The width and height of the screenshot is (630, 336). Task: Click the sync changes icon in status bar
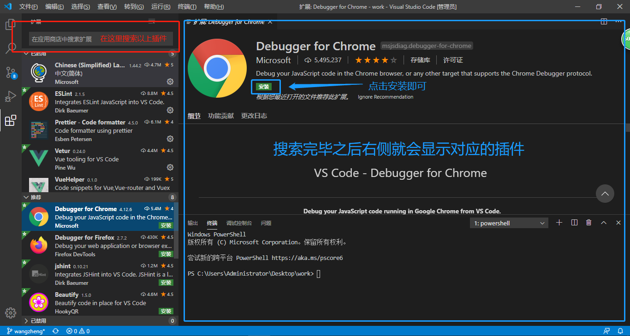tap(56, 331)
